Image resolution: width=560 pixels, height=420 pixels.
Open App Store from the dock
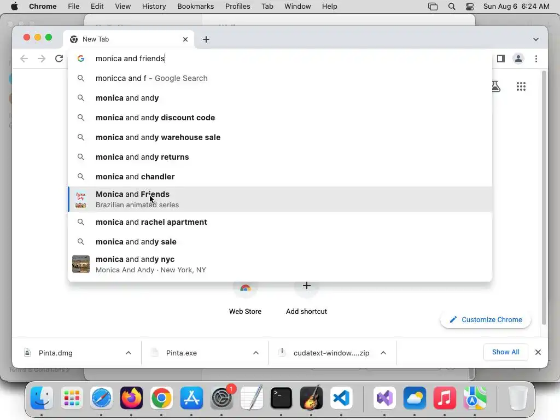[191, 398]
